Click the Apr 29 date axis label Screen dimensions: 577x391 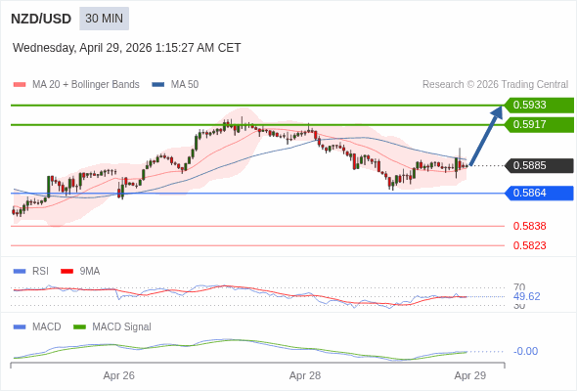point(470,376)
